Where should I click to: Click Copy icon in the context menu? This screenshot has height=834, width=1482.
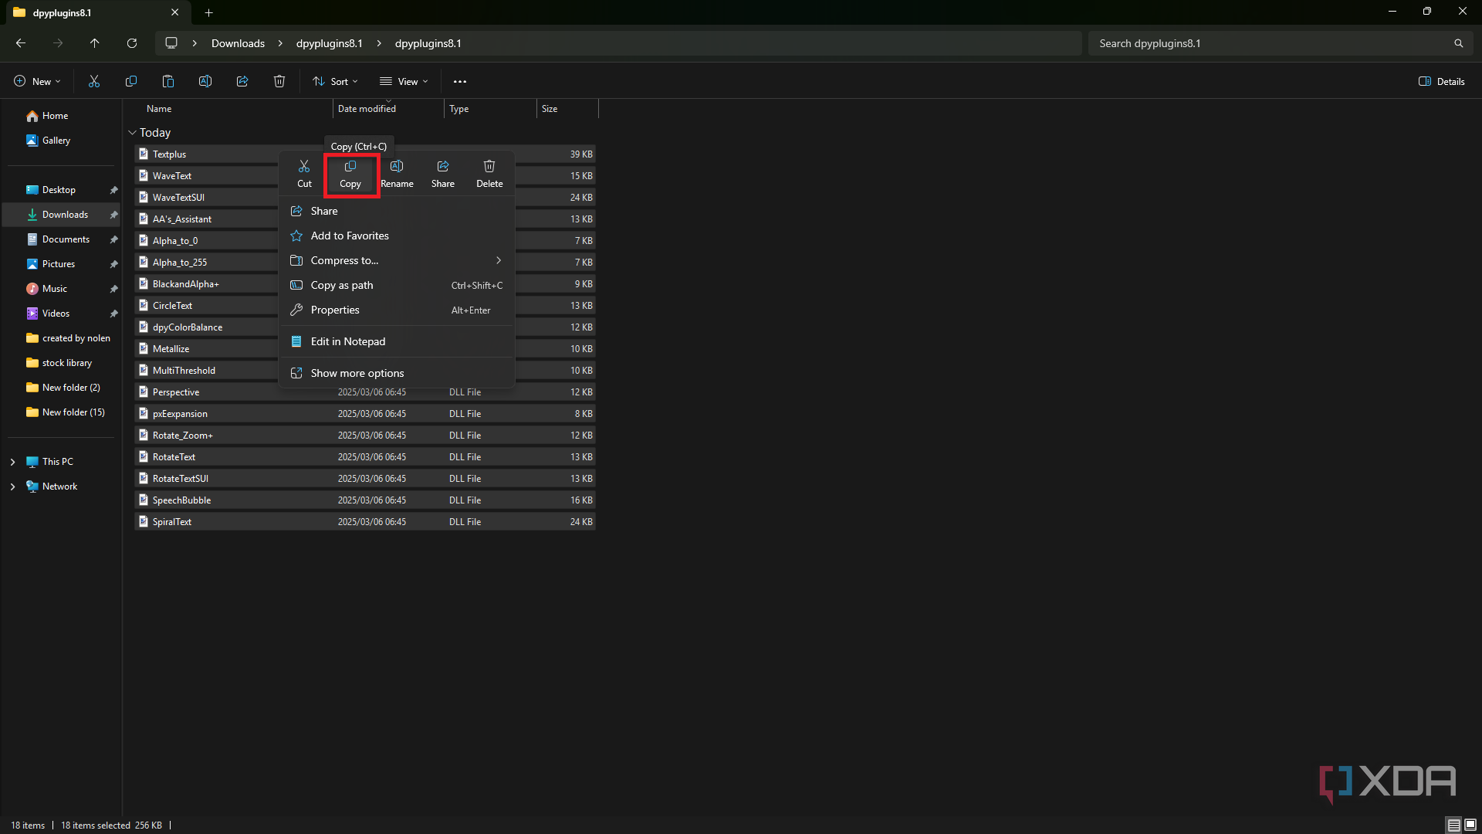(x=350, y=167)
